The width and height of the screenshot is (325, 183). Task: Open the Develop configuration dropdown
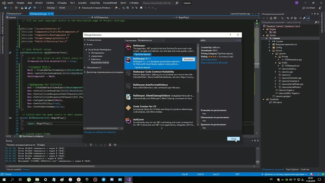pyautogui.click(x=52, y=8)
